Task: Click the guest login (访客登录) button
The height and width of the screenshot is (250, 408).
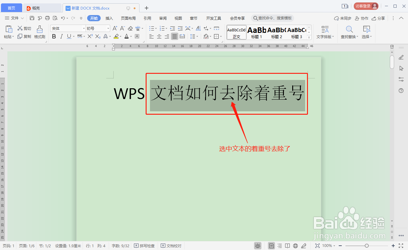Action: [x=366, y=6]
